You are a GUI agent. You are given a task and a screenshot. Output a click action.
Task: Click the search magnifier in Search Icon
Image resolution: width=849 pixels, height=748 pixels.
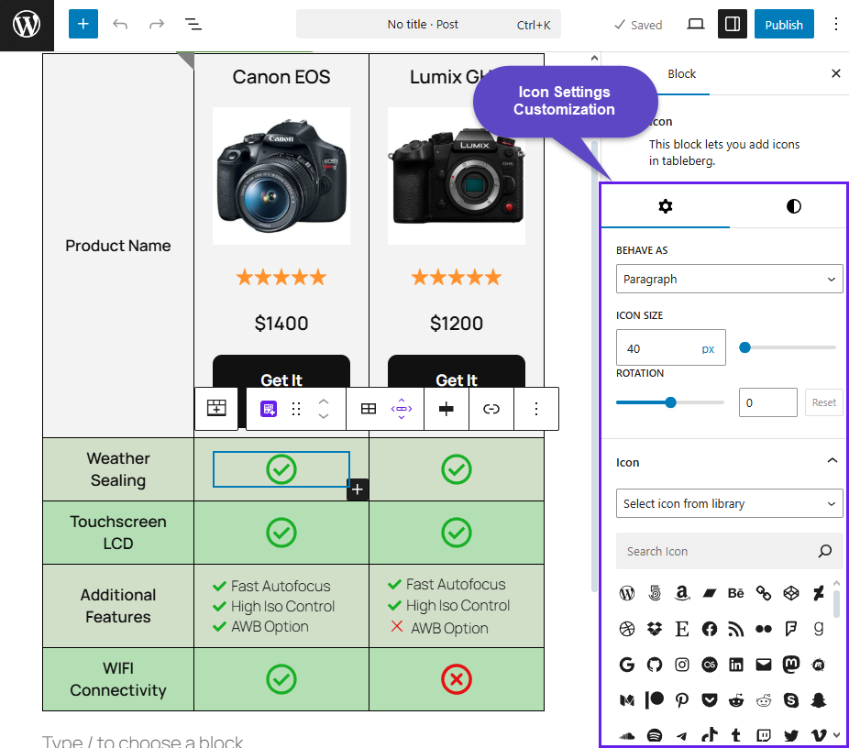click(x=824, y=551)
